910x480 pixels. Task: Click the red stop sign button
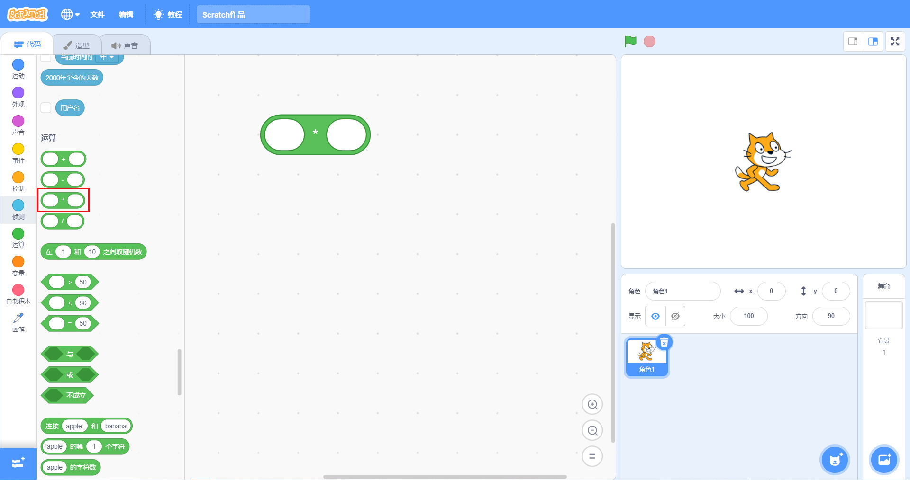point(649,42)
